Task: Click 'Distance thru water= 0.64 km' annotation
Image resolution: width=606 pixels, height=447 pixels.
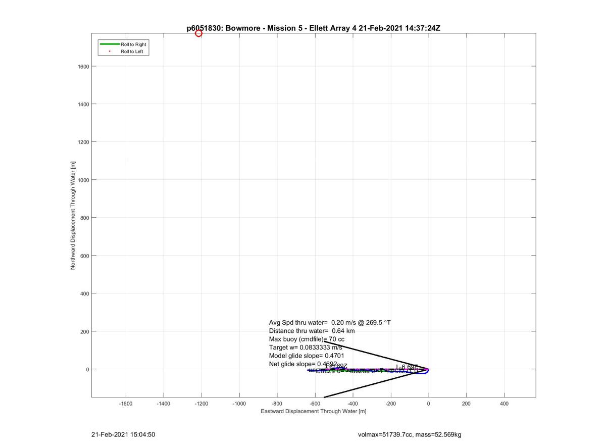Action: tap(312, 331)
